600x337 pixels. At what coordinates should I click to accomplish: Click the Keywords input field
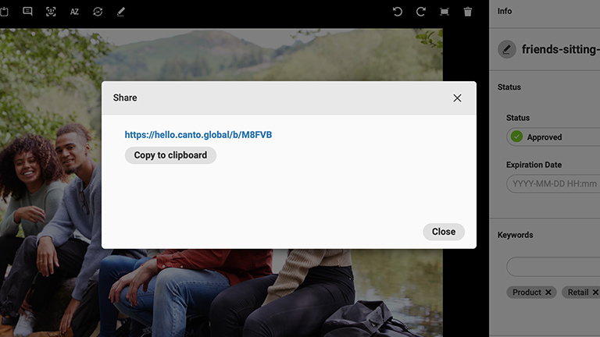click(x=553, y=267)
